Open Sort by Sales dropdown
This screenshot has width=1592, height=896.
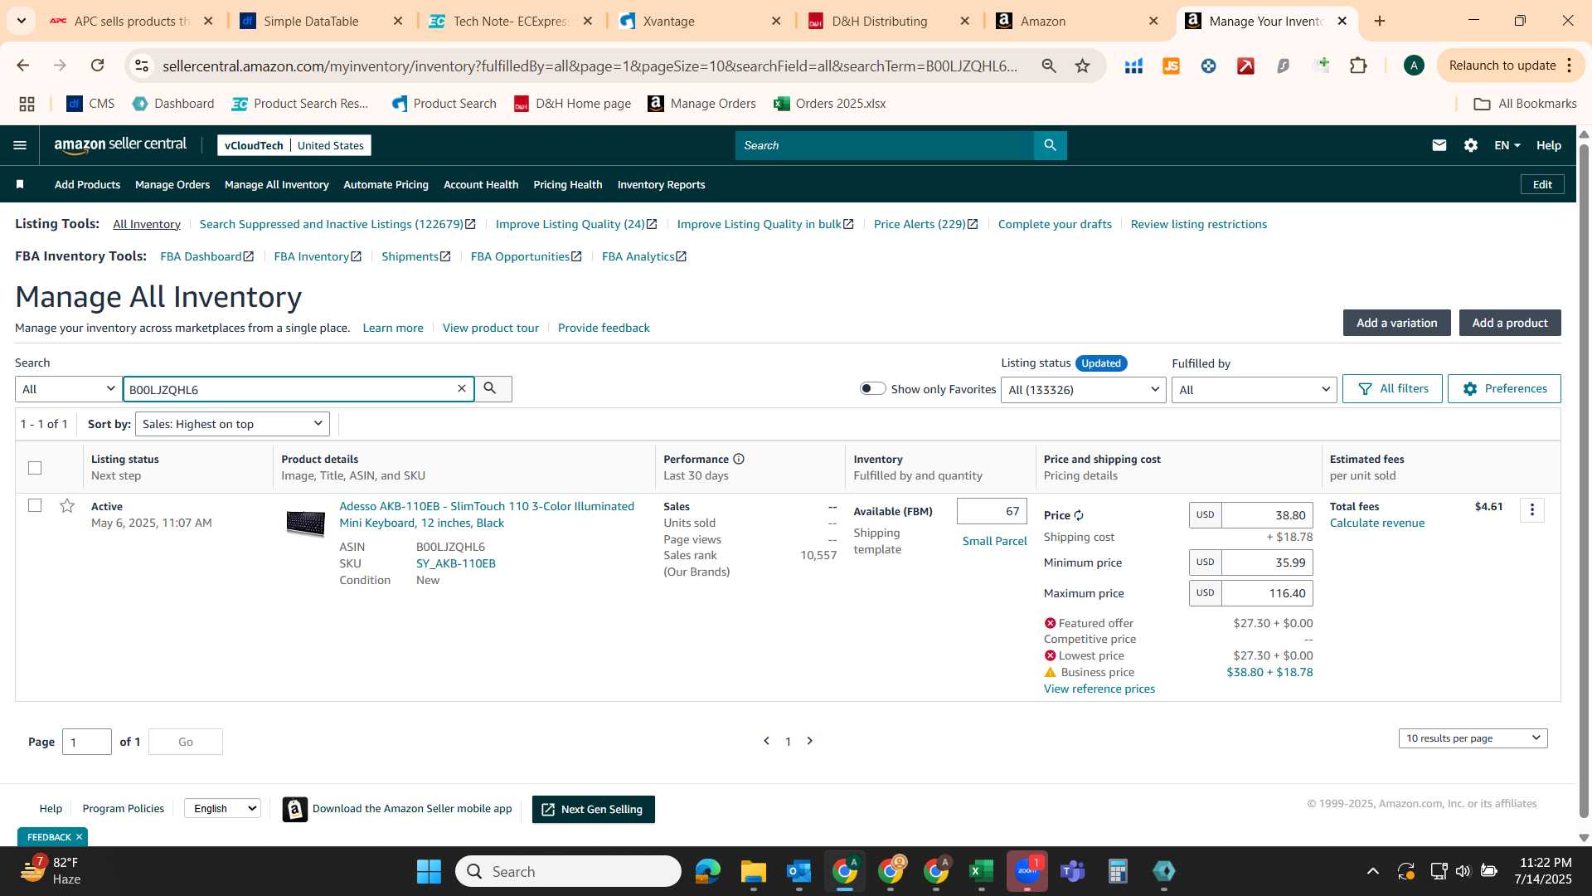[x=232, y=424]
